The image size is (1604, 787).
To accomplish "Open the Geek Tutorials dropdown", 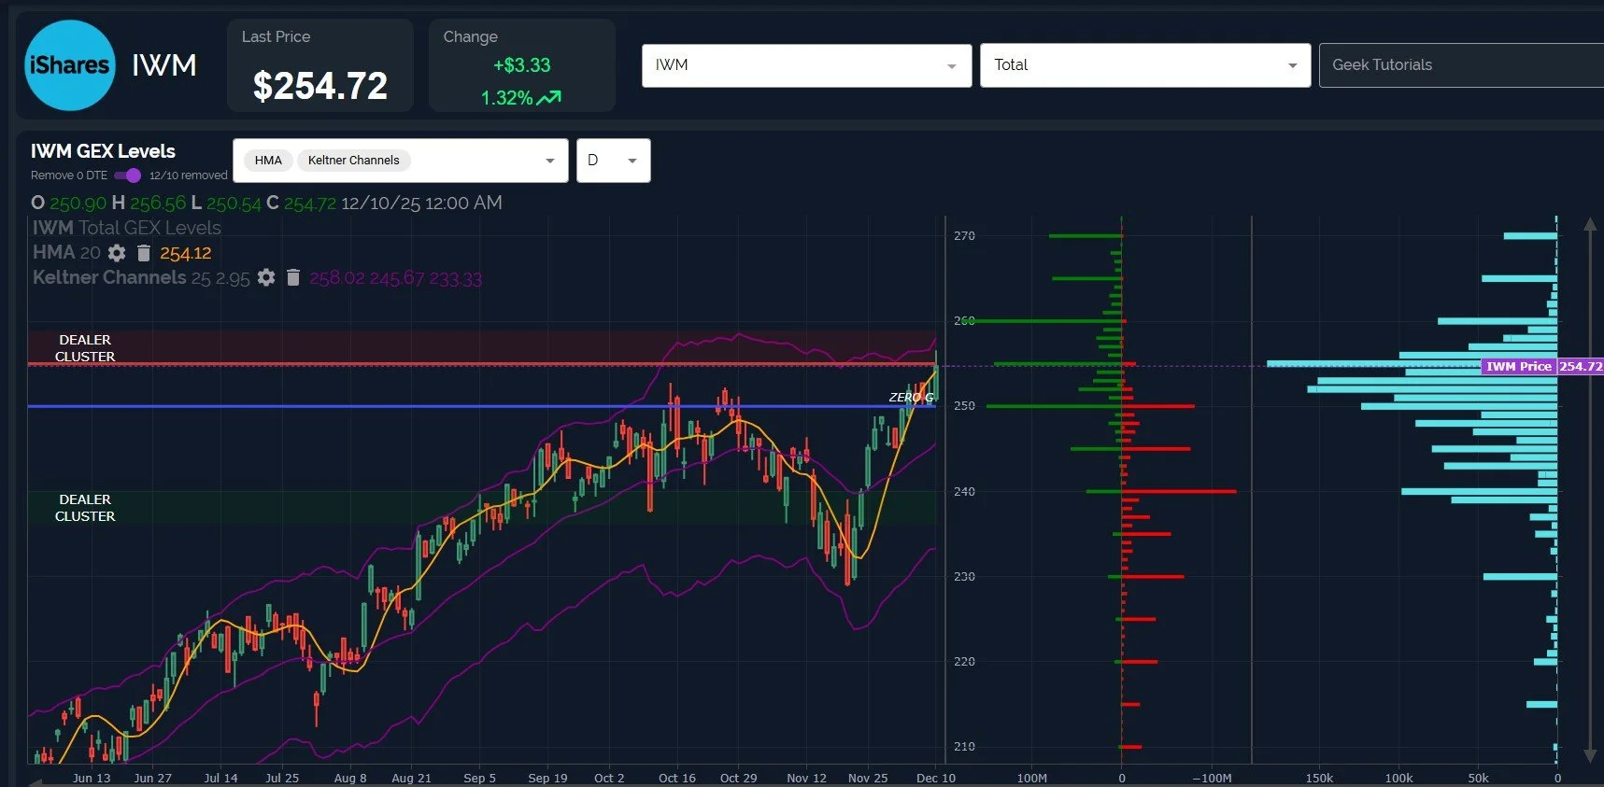I will point(1461,65).
